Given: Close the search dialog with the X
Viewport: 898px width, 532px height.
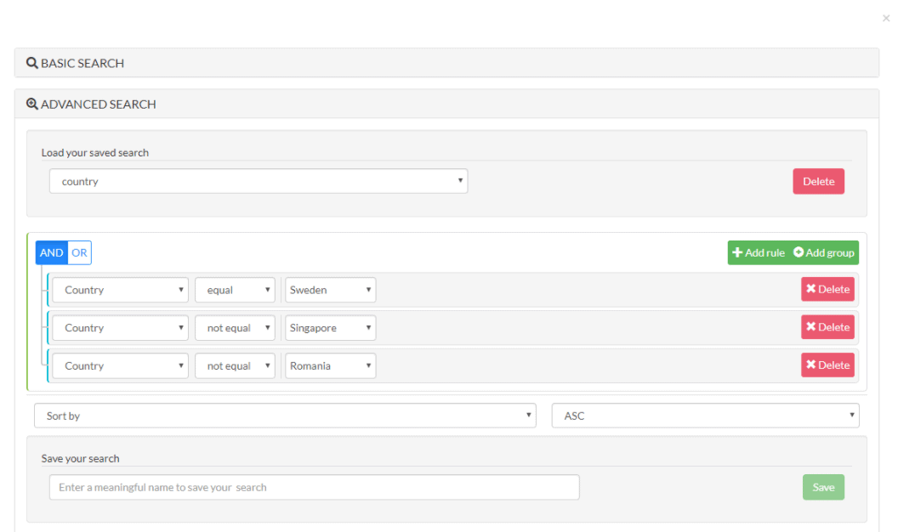Looking at the screenshot, I should [886, 19].
